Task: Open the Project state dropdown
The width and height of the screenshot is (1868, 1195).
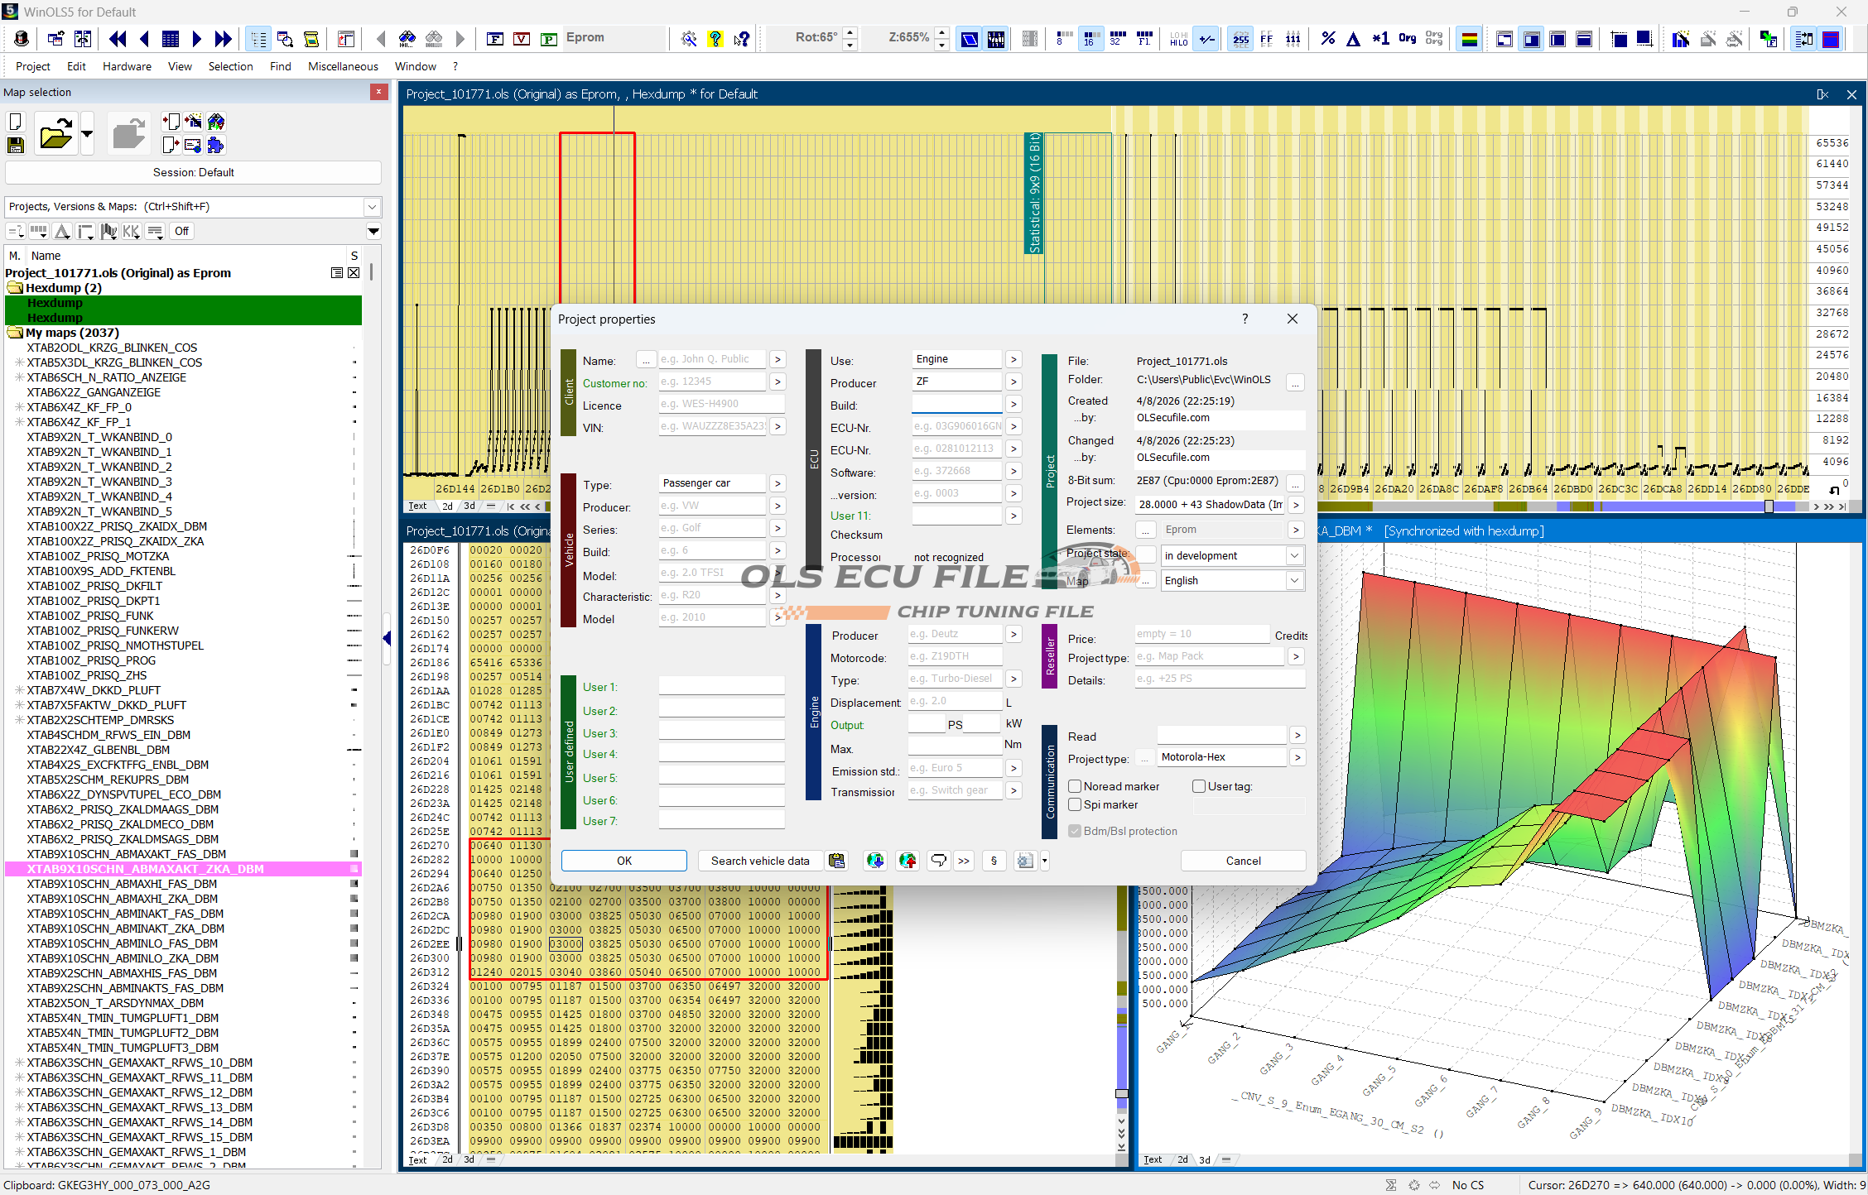Action: point(1293,555)
